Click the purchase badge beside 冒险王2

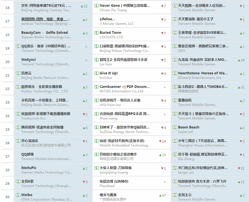click(96, 60)
